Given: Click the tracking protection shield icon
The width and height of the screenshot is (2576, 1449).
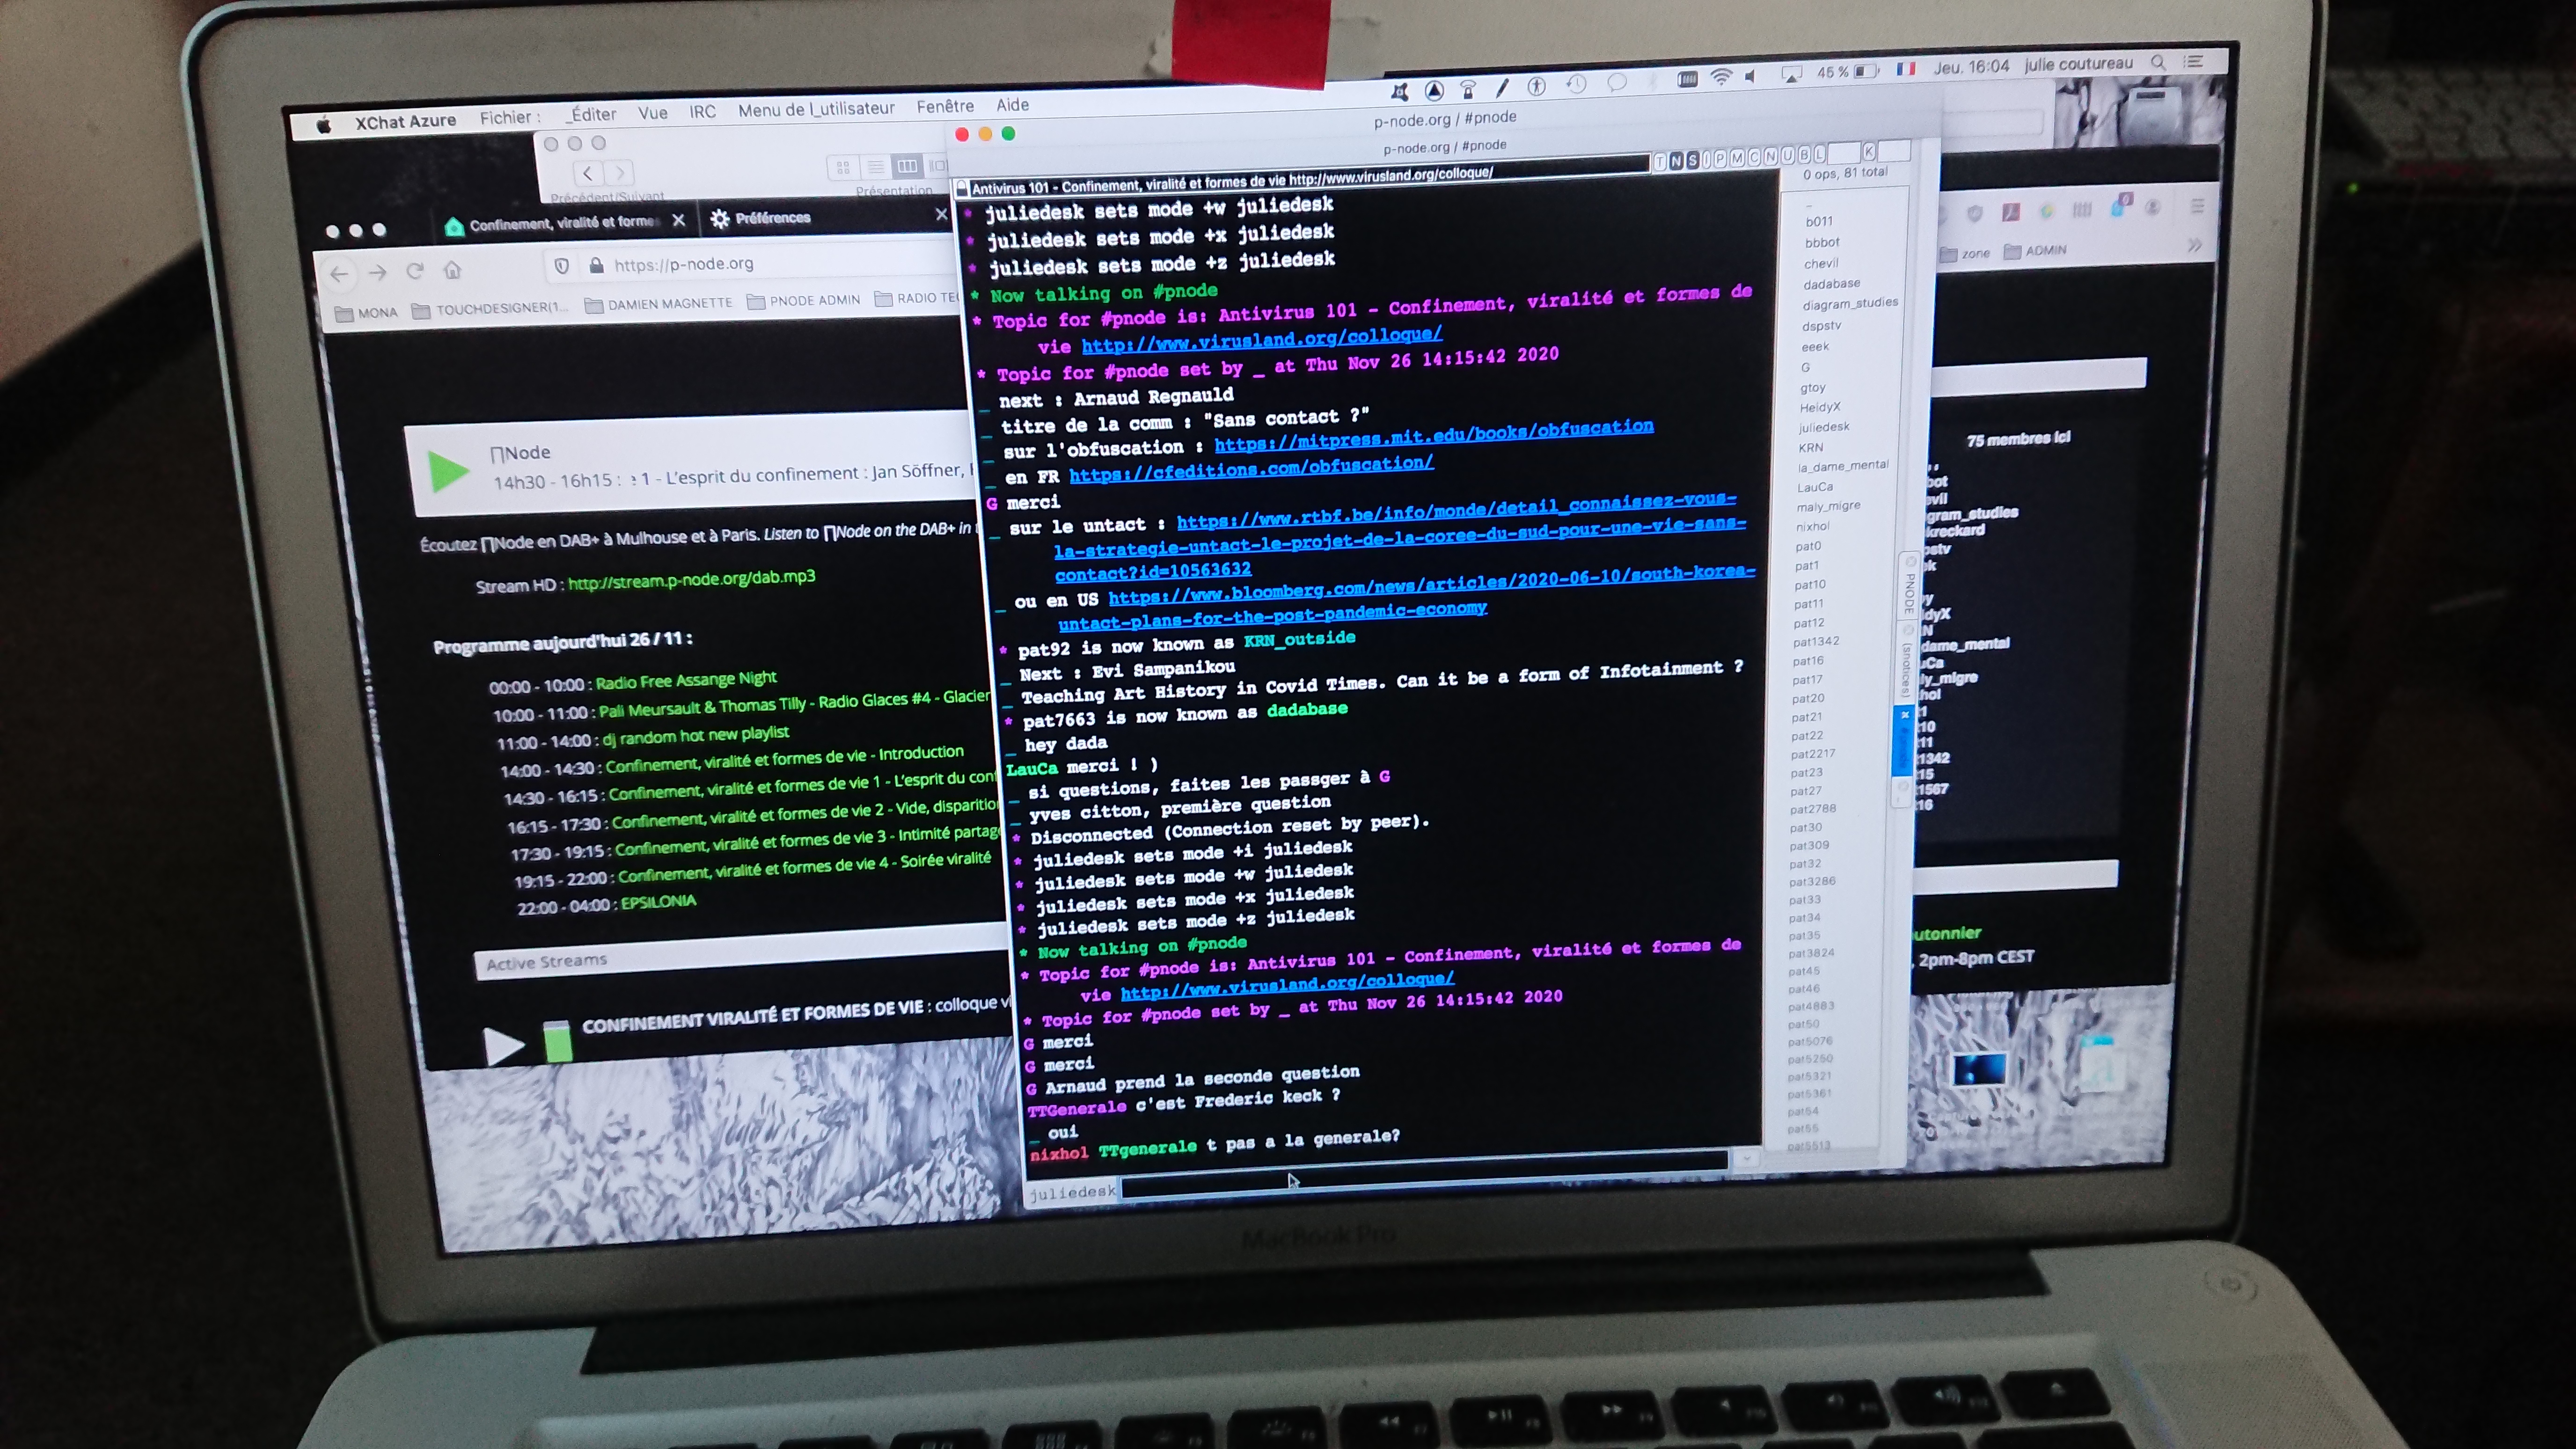Looking at the screenshot, I should (561, 266).
